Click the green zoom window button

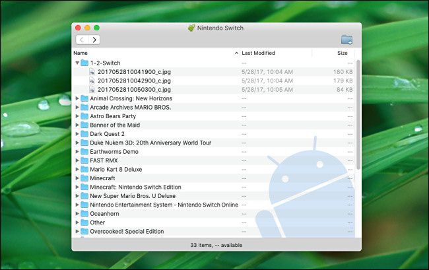tap(97, 28)
